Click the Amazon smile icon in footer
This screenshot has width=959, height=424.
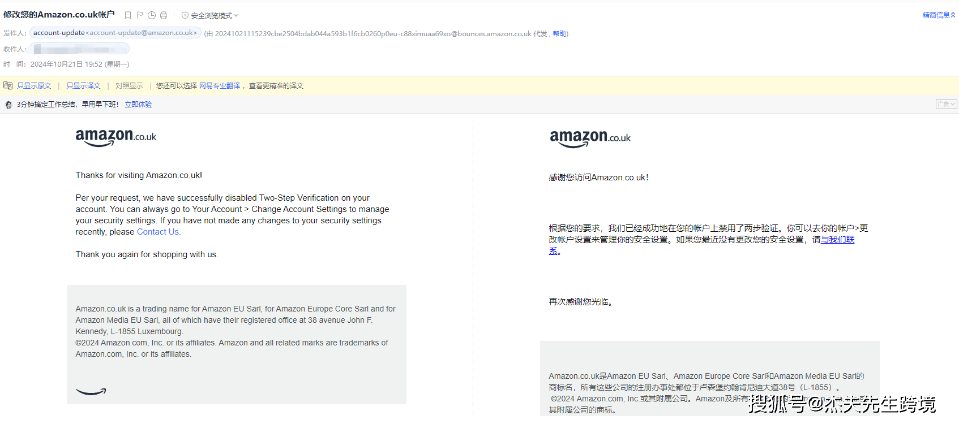coord(91,391)
